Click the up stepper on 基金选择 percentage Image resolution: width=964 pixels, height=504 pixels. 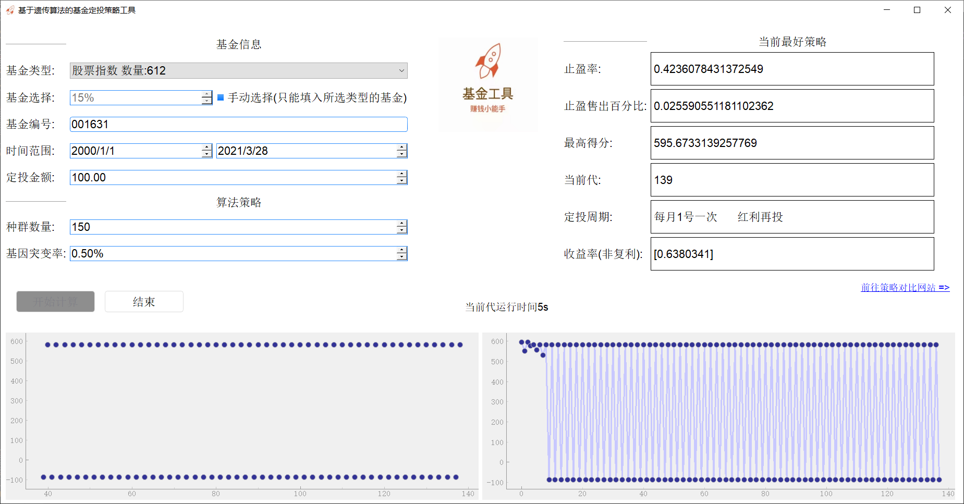(x=206, y=94)
